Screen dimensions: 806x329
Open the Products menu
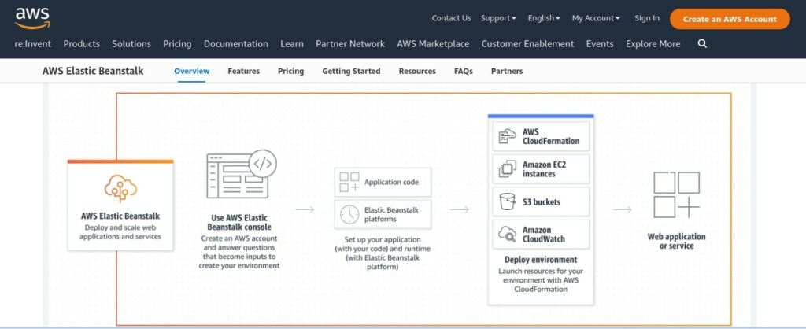click(x=82, y=44)
